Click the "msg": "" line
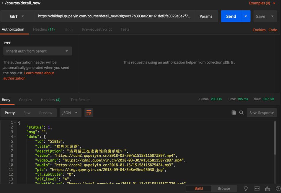Viewport: 281px width, 193px height. (37, 132)
